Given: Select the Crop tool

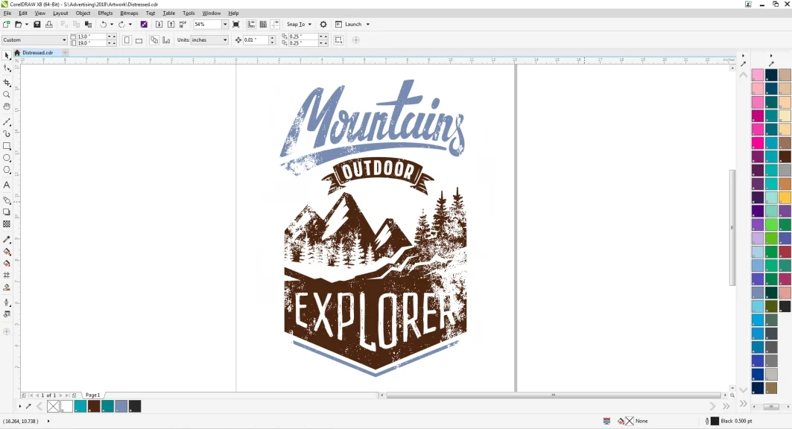Looking at the screenshot, I should [x=7, y=82].
